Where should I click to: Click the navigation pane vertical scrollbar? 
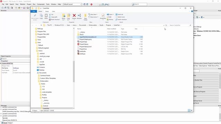[x=74, y=72]
